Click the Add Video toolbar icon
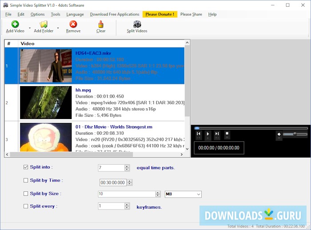Screen dimensions: 311x230 (15, 24)
